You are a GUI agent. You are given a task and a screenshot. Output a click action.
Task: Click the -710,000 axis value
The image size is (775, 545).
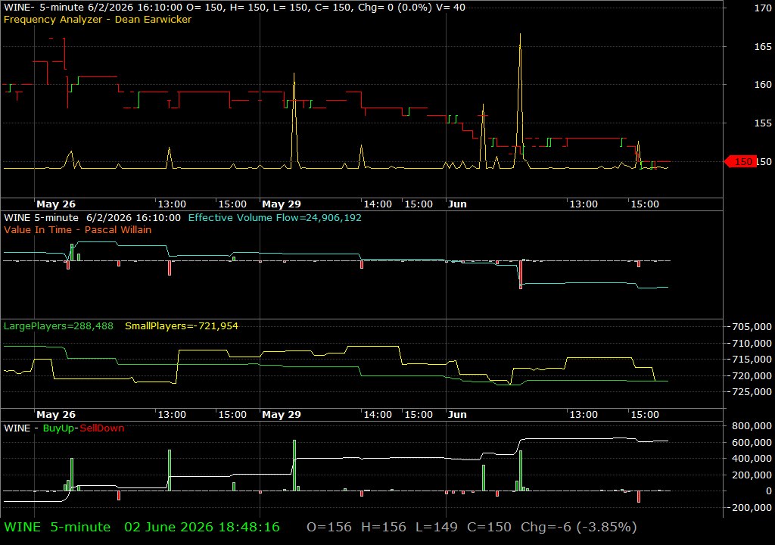[749, 343]
